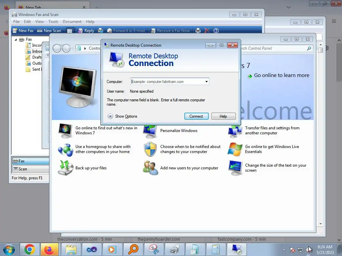This screenshot has width=342, height=256.
Task: Open Snipping Tool from the taskbar
Action: [x=154, y=249]
